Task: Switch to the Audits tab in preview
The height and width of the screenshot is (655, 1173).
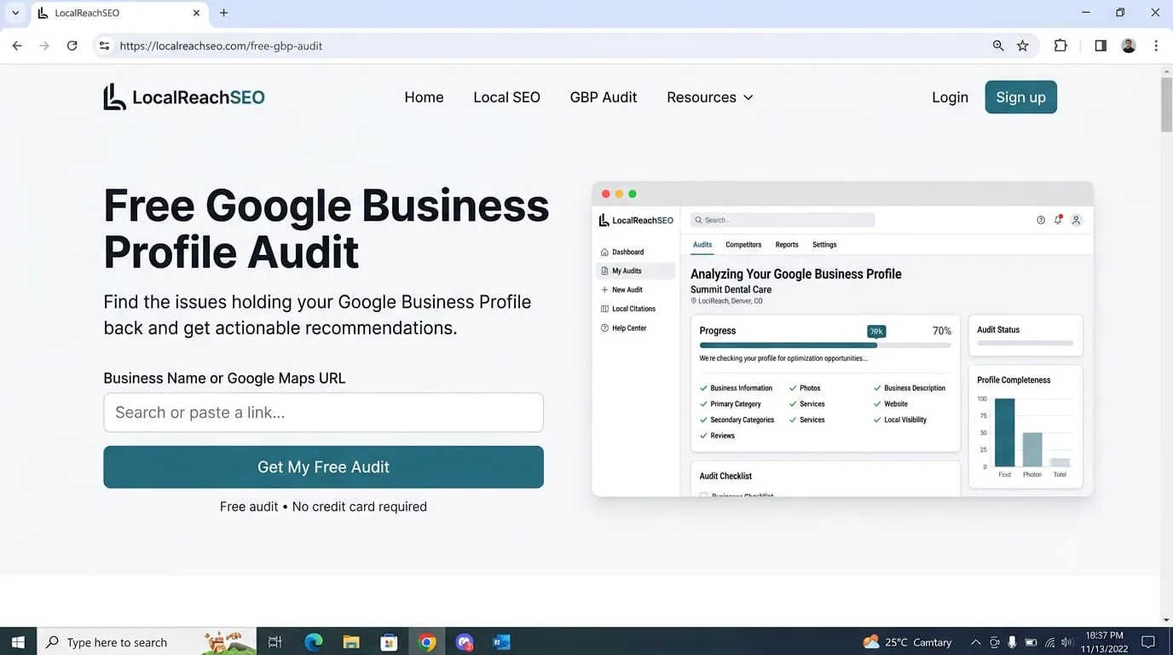Action: pyautogui.click(x=702, y=245)
